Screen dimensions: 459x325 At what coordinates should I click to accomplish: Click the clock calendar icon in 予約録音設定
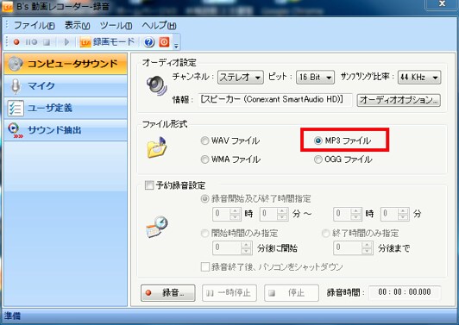157,227
